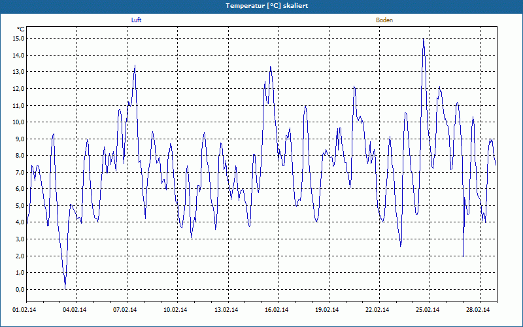Click the y-axis value '10,0'
Image resolution: width=523 pixels, height=327 pixels.
point(19,122)
